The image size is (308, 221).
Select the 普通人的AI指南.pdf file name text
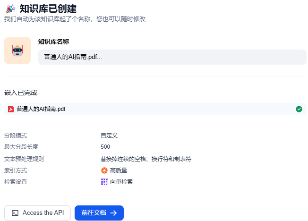tap(41, 109)
